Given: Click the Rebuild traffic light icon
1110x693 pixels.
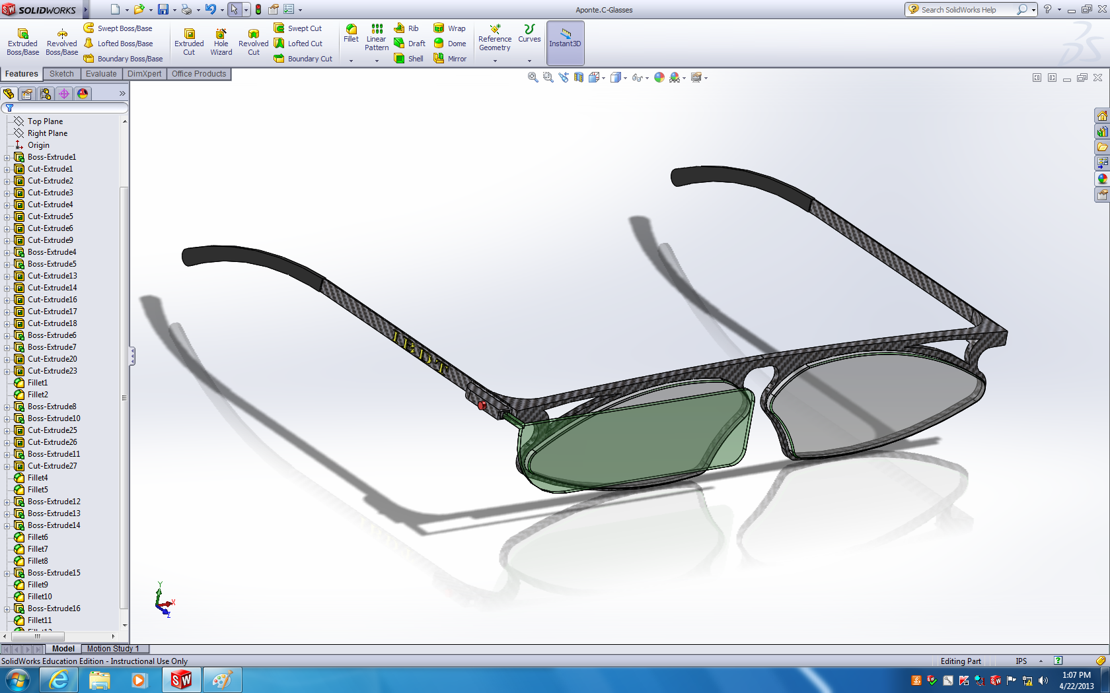Looking at the screenshot, I should tap(258, 9).
